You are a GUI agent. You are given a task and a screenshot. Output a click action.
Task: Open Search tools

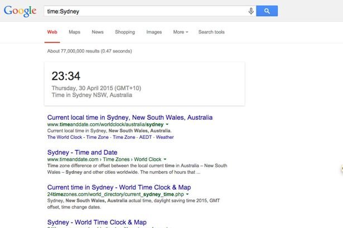(x=211, y=32)
